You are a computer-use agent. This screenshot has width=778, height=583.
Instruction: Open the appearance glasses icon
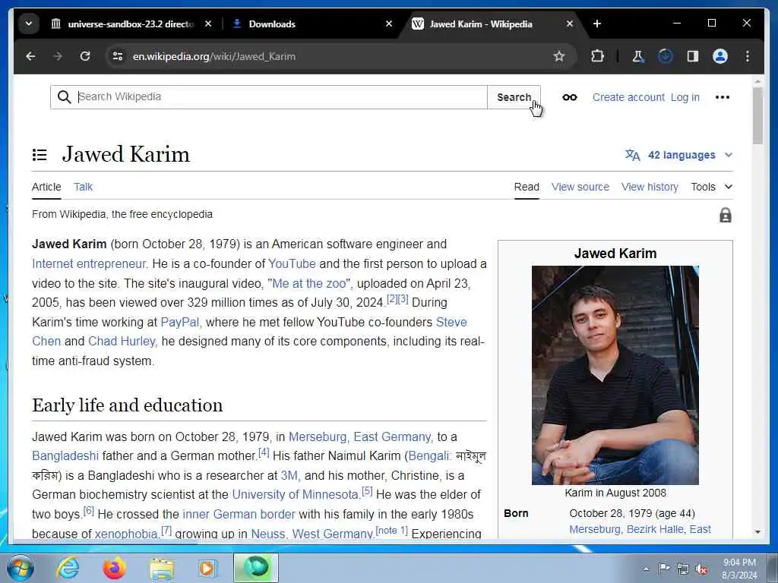tap(570, 97)
